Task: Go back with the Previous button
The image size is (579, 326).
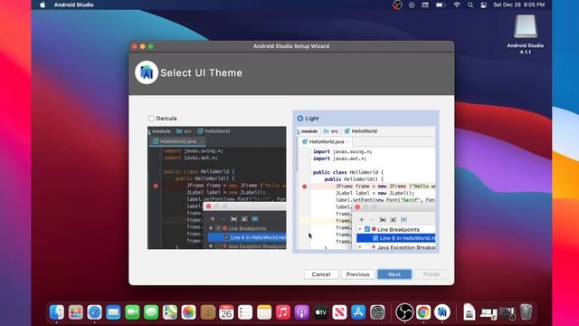Action: coord(358,274)
